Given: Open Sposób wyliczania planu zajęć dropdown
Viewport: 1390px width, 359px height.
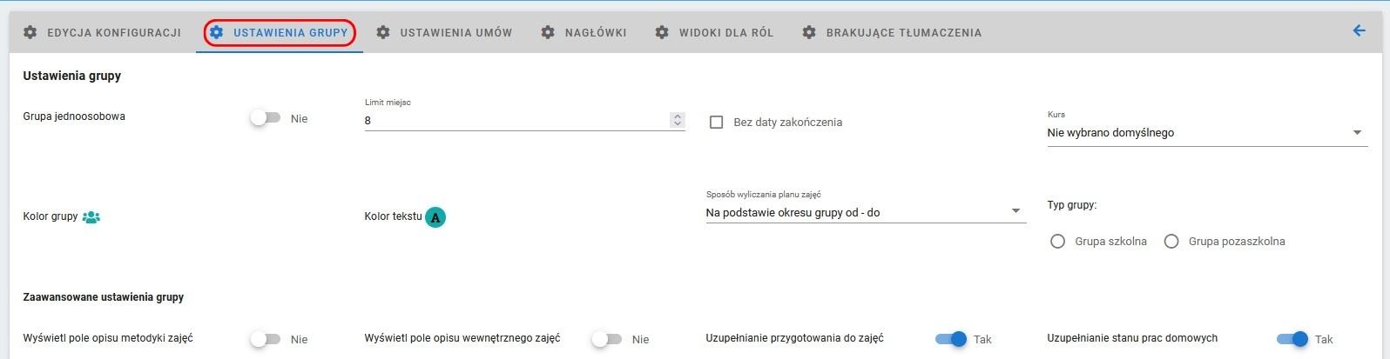Looking at the screenshot, I should [866, 212].
